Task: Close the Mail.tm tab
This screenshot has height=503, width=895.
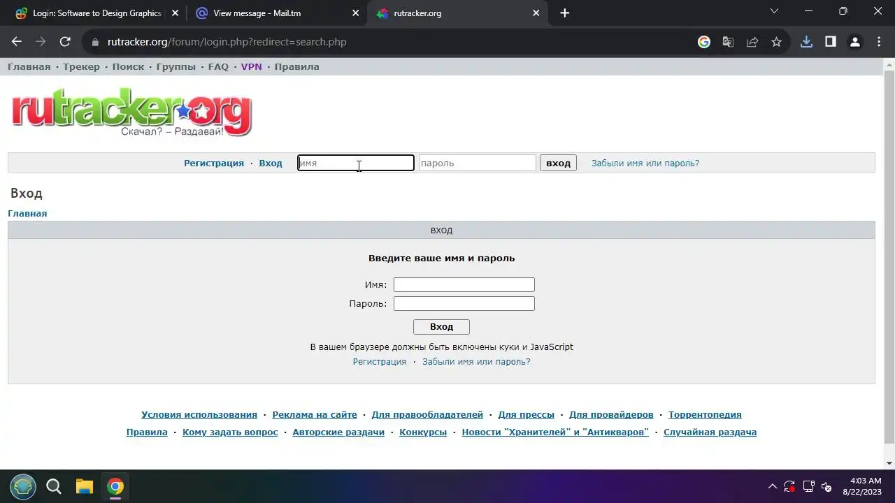Action: 356,13
